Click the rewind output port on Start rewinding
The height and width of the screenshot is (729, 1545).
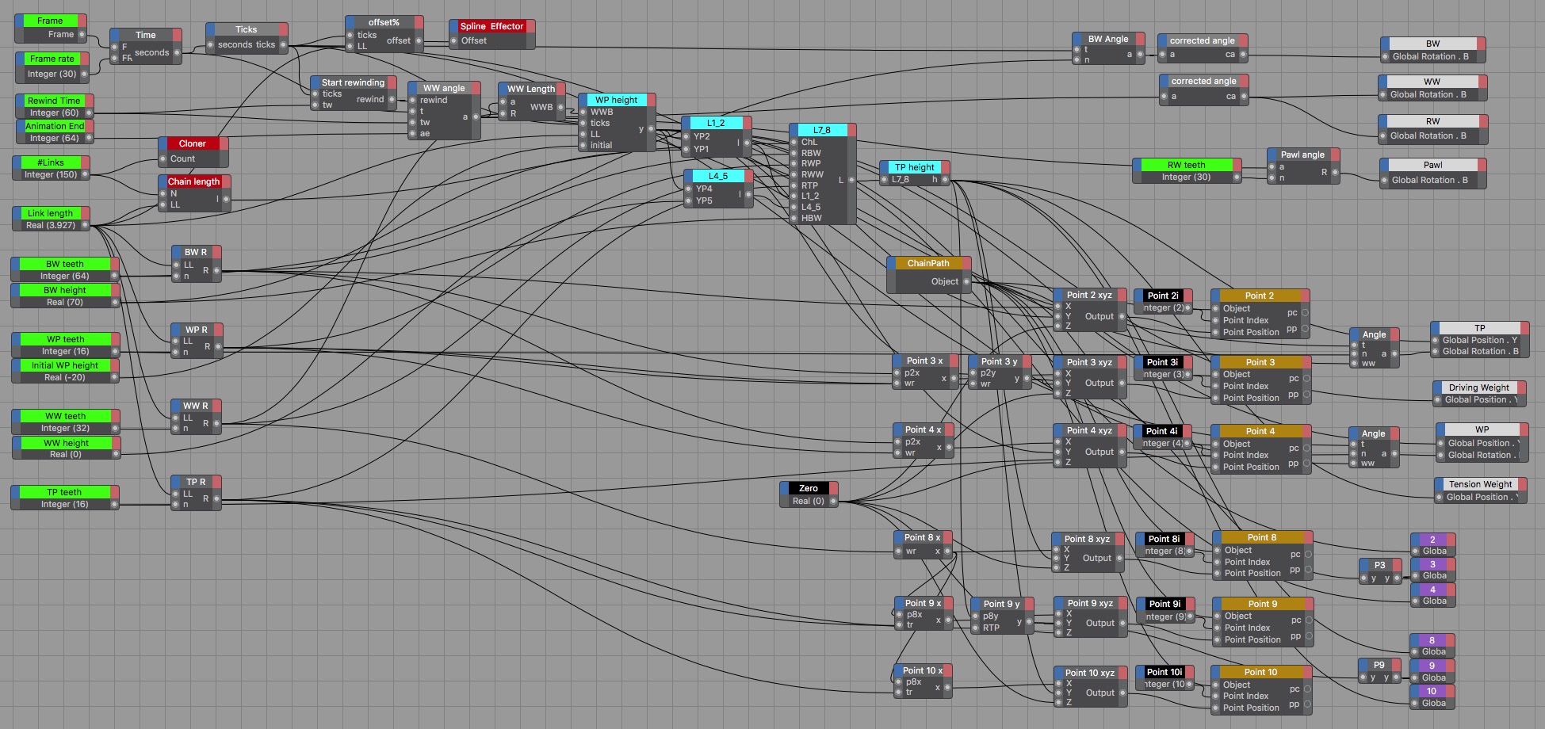point(391,99)
